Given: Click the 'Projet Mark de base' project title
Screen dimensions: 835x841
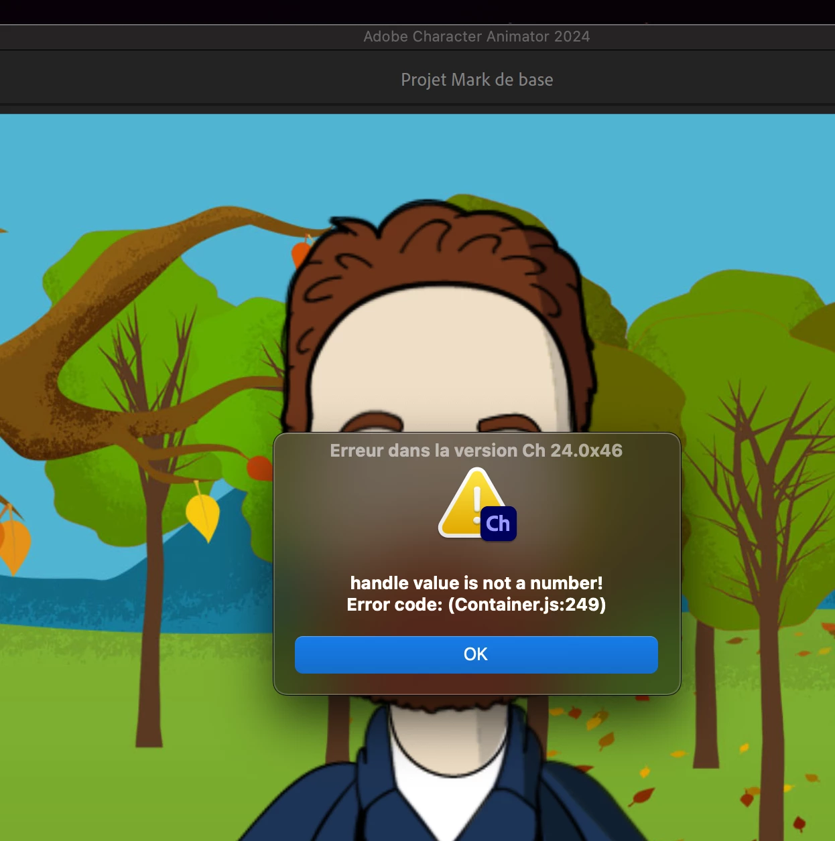Looking at the screenshot, I should [x=477, y=80].
